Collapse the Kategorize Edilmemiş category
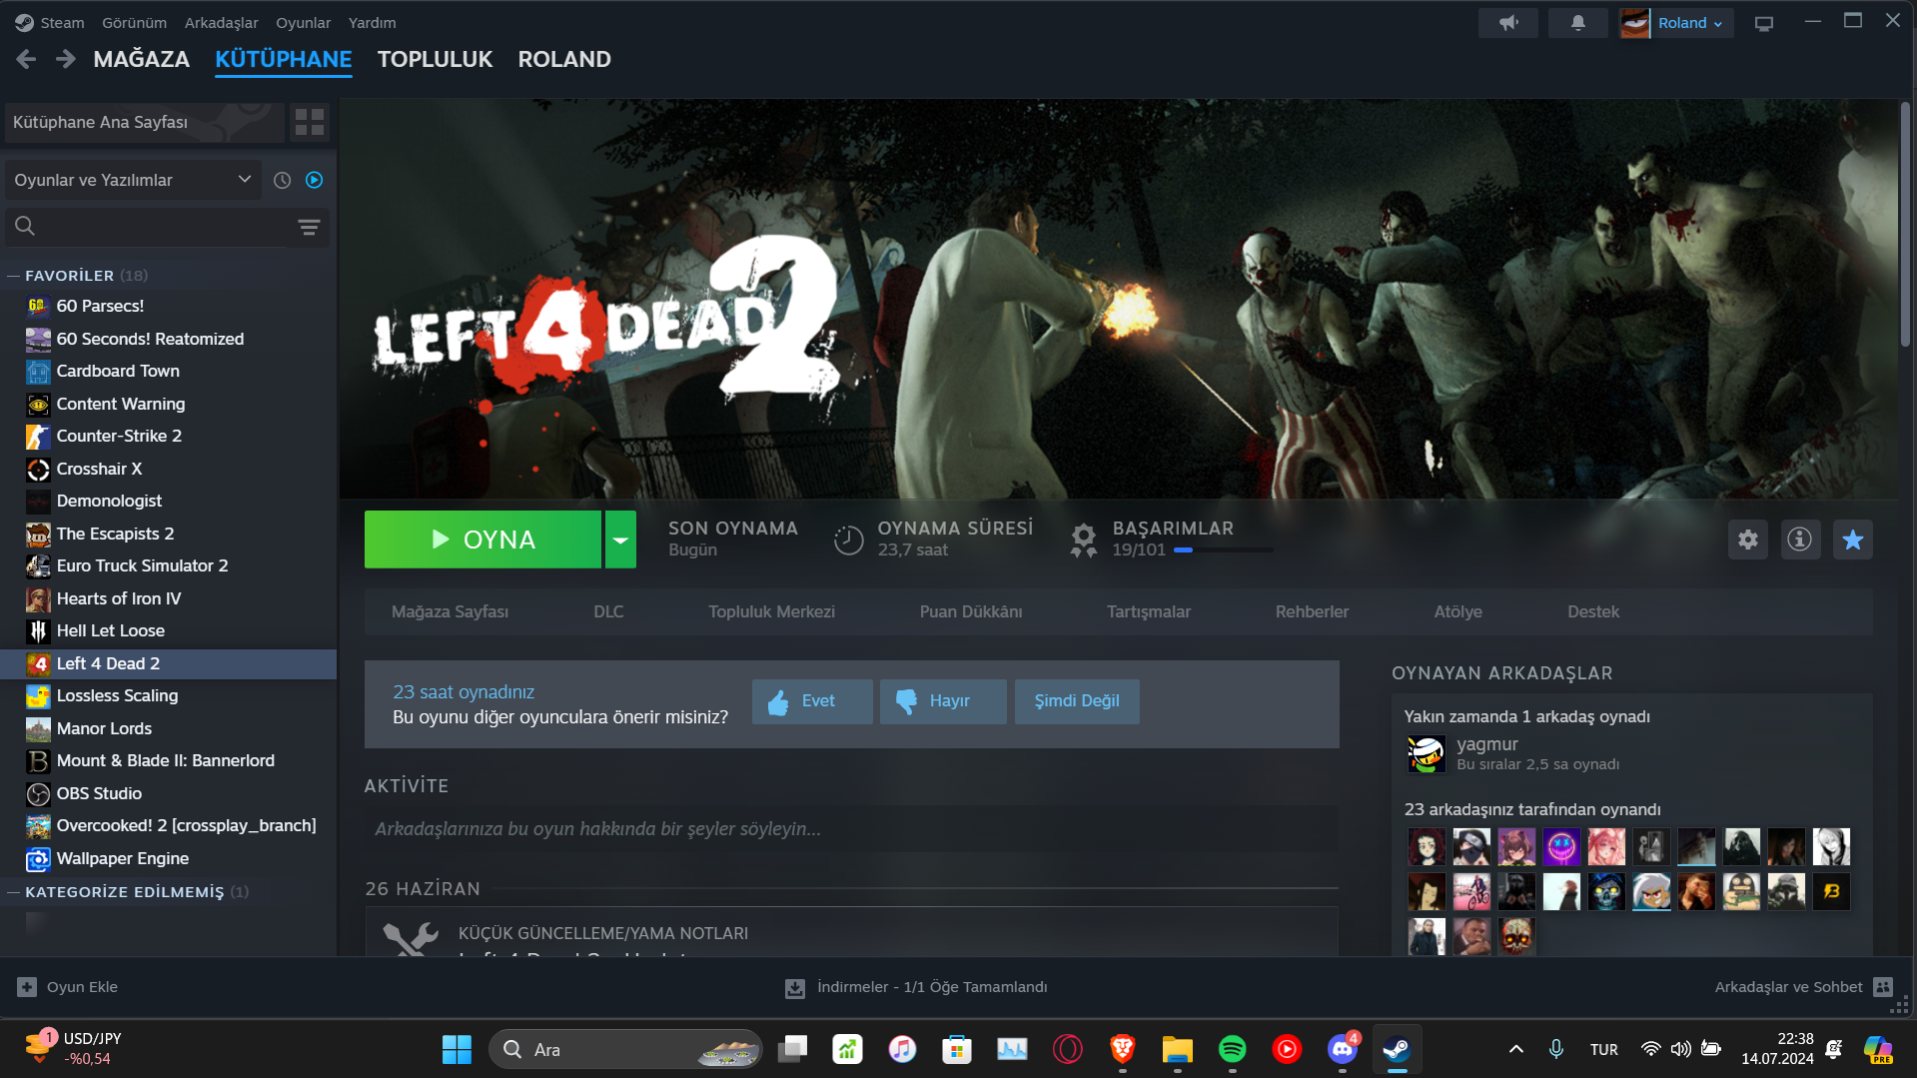The height and width of the screenshot is (1078, 1917). pyautogui.click(x=14, y=892)
